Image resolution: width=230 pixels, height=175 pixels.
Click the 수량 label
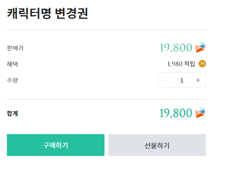[x=12, y=80]
